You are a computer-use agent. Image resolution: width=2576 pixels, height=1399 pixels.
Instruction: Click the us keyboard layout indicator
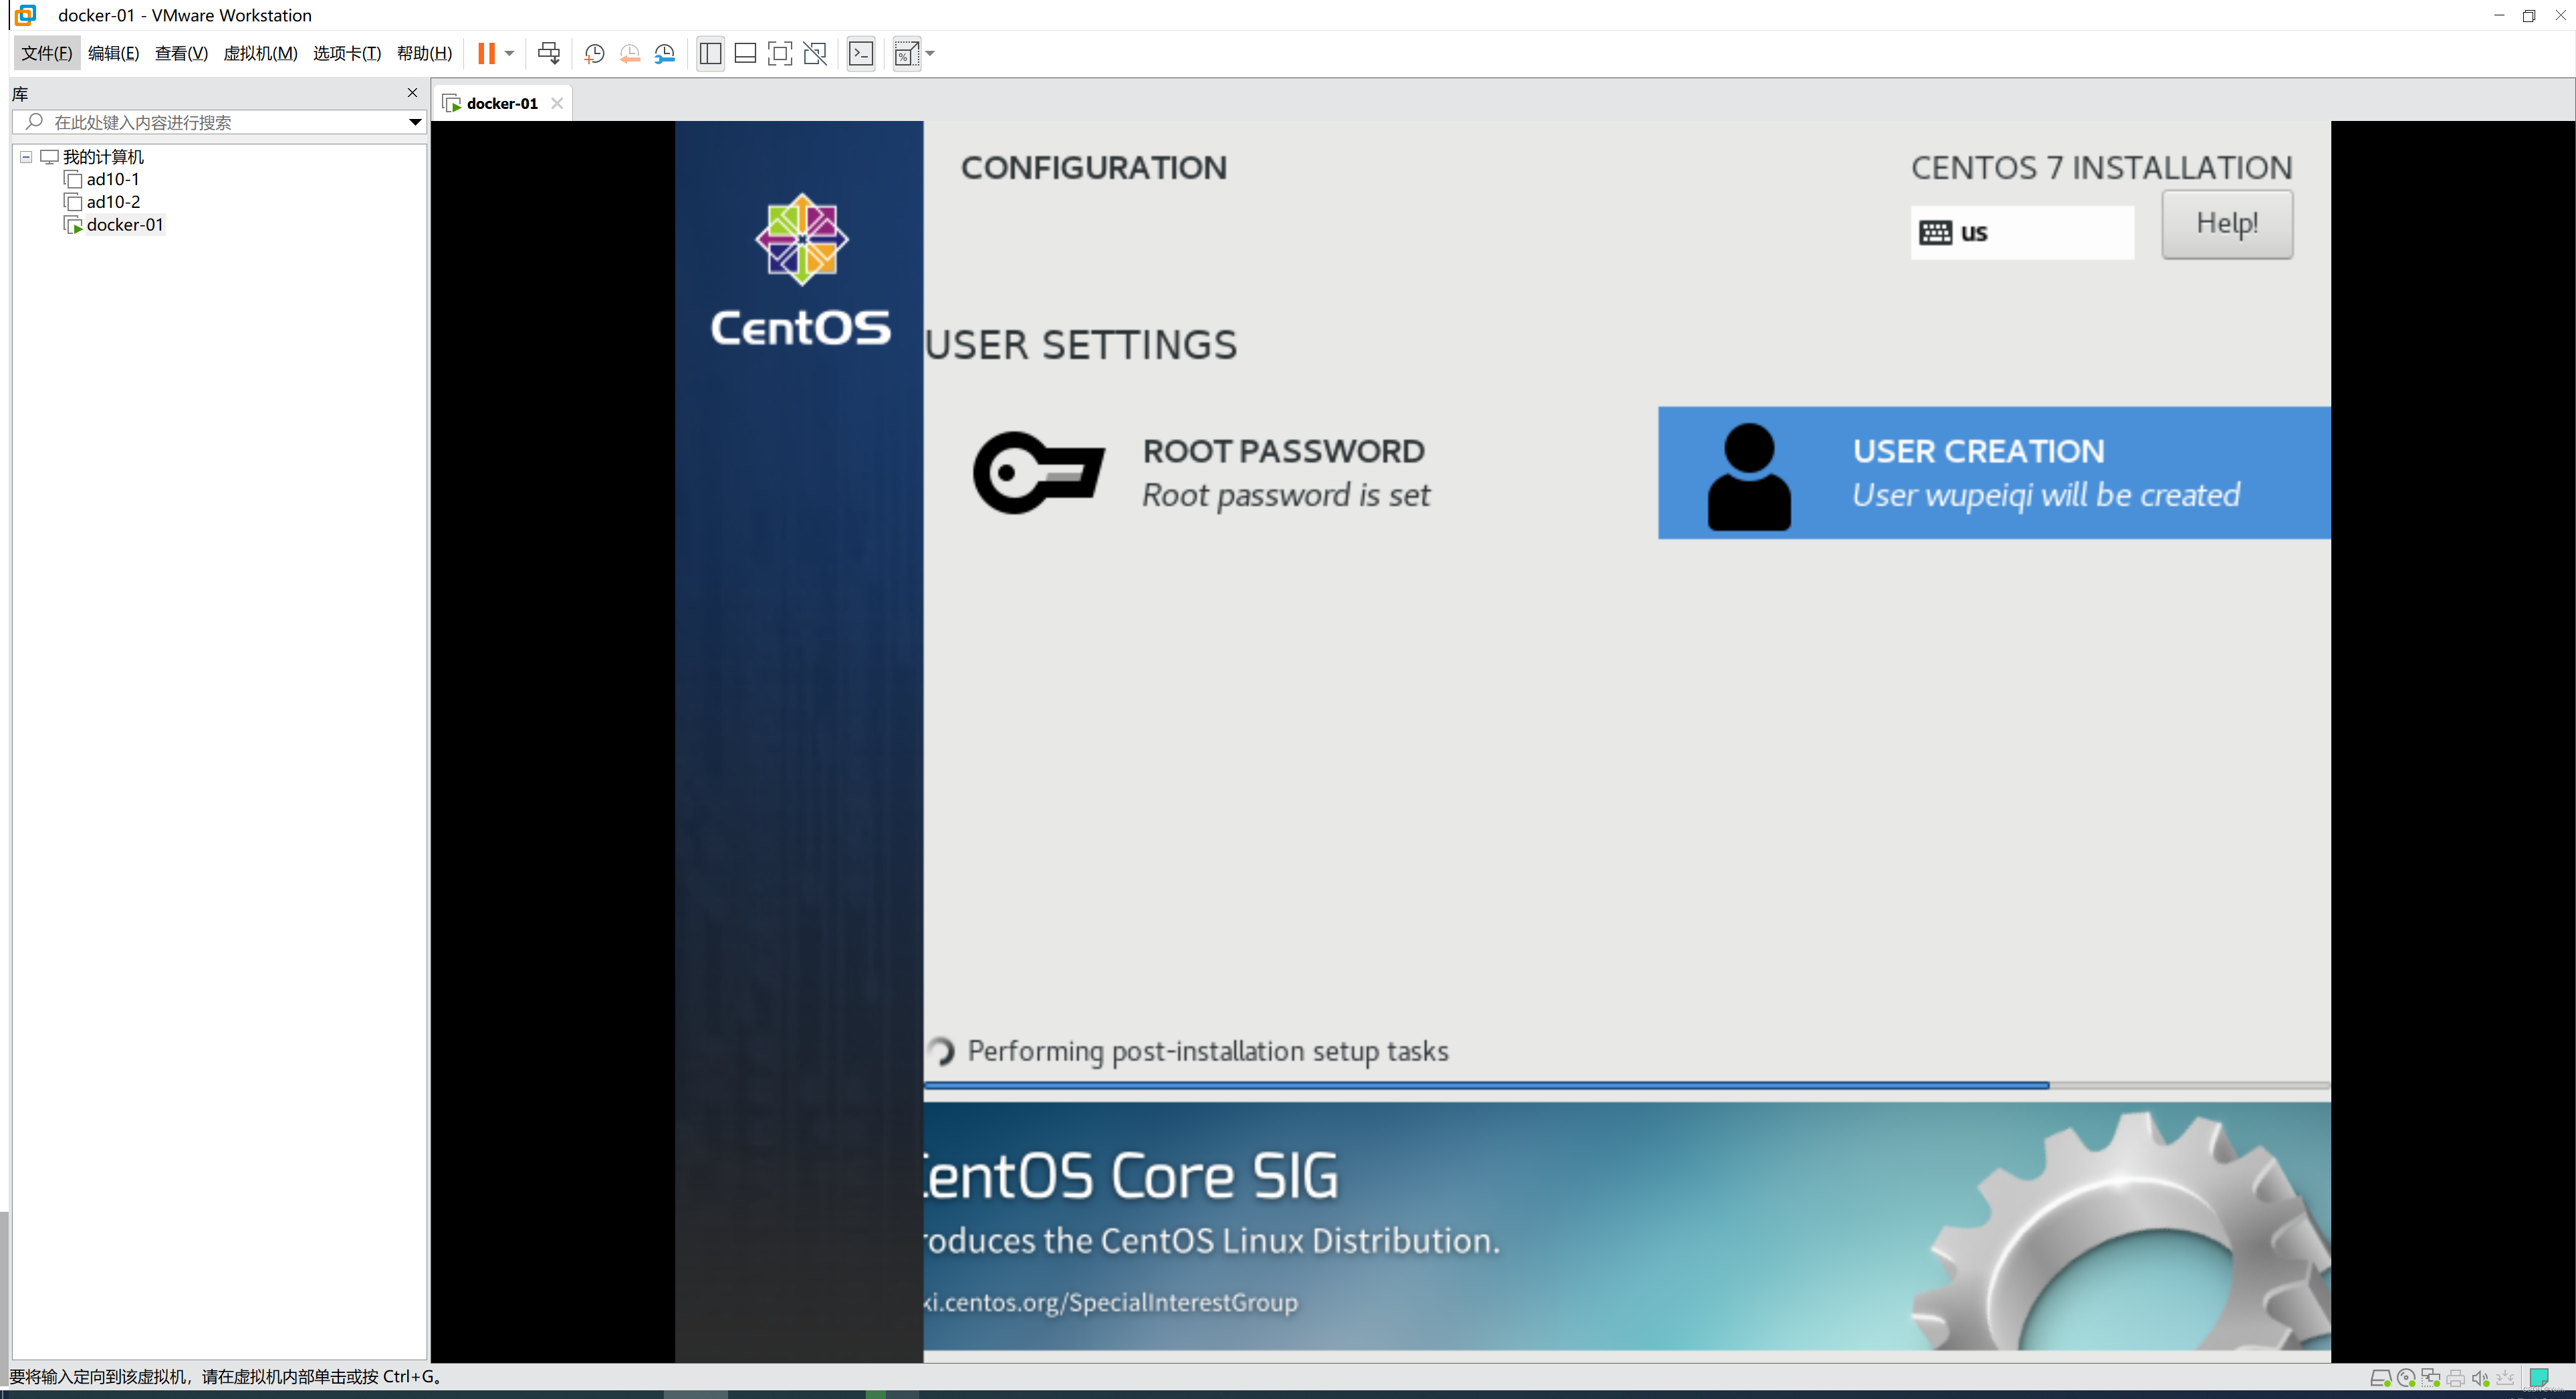tap(2022, 233)
